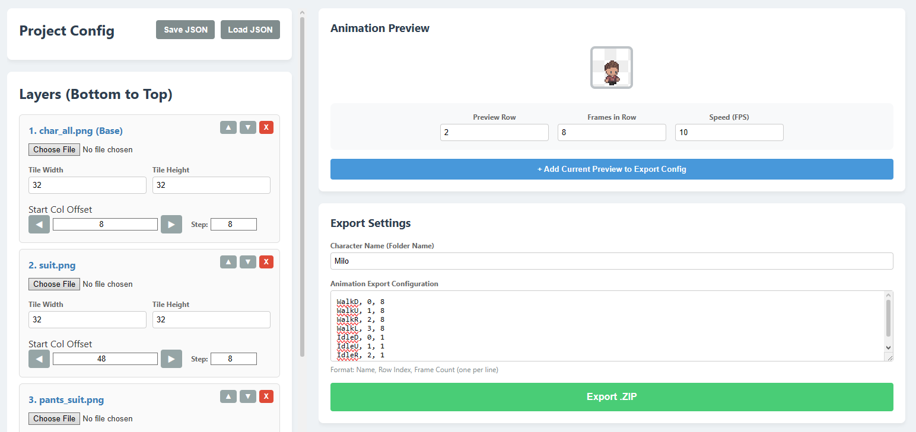Click suit.png Step field

click(234, 359)
